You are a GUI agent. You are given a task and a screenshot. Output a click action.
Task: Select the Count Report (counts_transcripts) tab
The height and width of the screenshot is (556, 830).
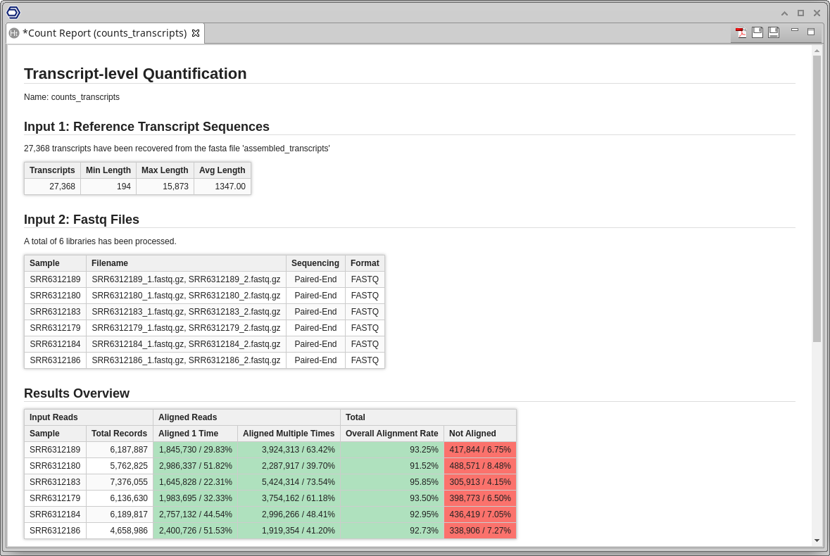pos(104,33)
